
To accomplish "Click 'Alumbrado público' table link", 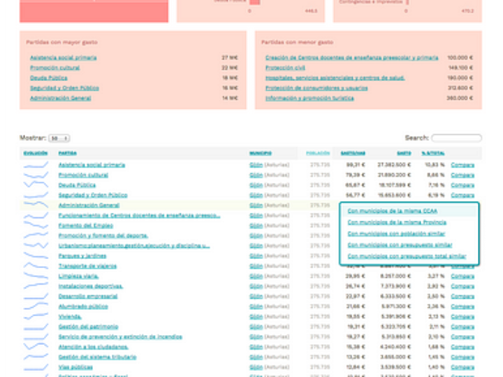I will coord(83,306).
